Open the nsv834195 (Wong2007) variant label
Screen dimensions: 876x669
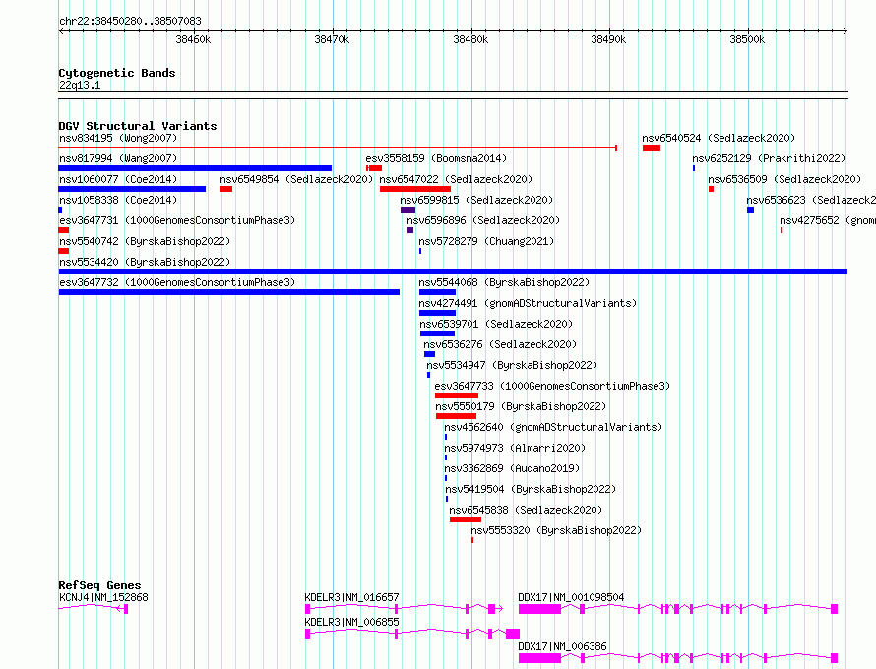118,138
